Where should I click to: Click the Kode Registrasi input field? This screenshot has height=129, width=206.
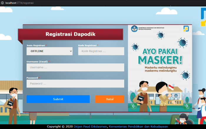pos(101,51)
